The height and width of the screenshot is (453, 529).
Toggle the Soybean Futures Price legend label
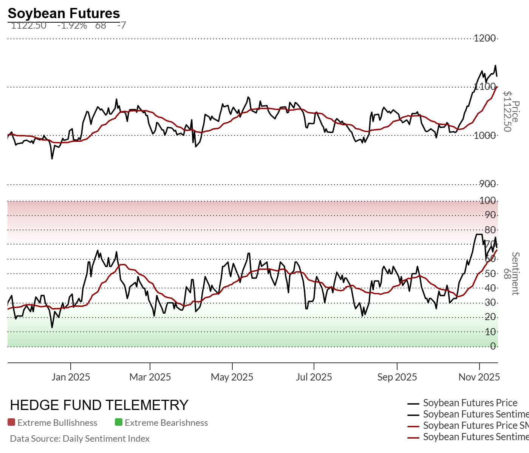(470, 403)
